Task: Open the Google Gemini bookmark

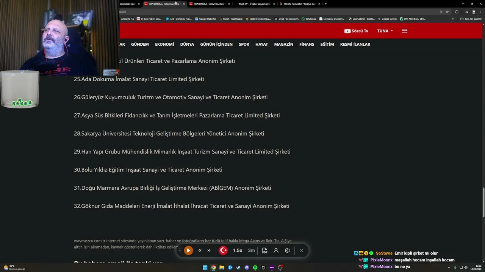Action: click(x=387, y=19)
